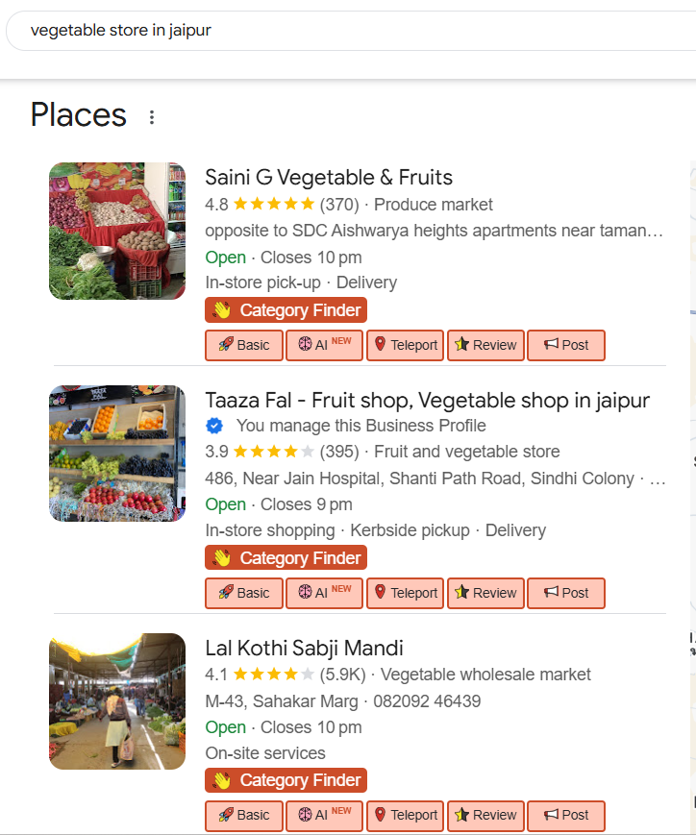Click the Post megaphone button for Taaza Fal
Screen dimensions: 696x835
[x=566, y=593]
